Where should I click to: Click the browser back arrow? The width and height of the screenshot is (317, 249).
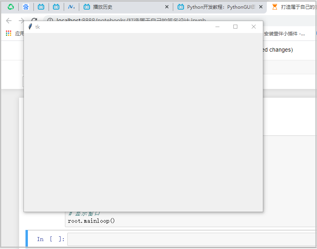click(9, 20)
